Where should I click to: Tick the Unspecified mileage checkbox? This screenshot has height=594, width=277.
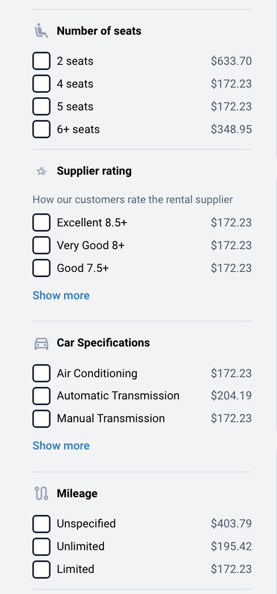(x=41, y=523)
